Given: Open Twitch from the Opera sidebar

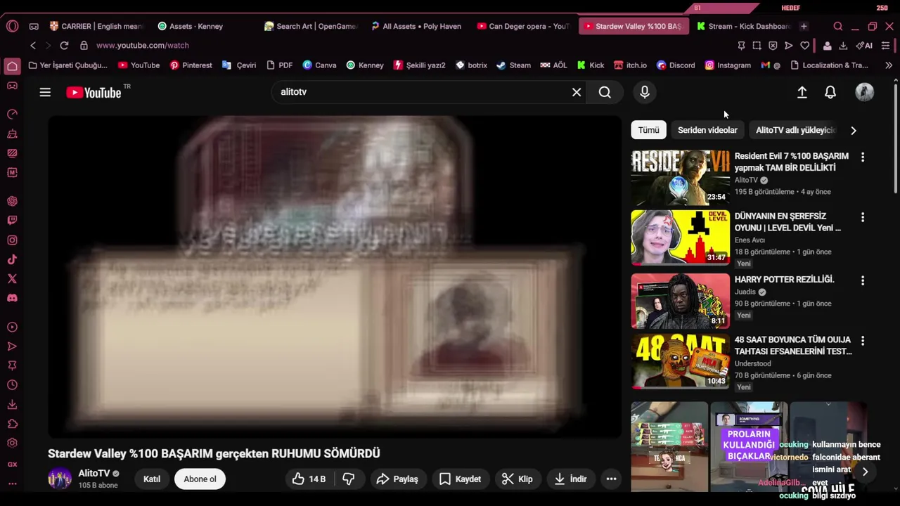Looking at the screenshot, I should tap(12, 220).
